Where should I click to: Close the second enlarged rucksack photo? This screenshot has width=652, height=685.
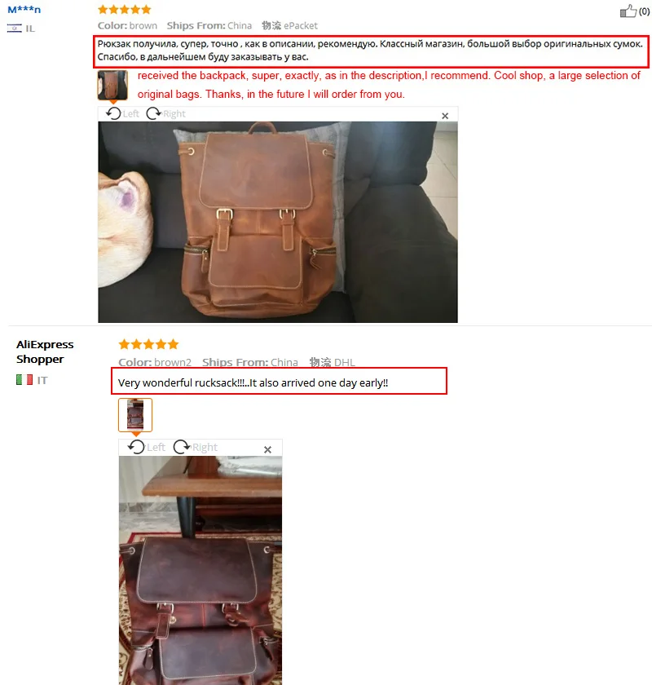point(267,449)
